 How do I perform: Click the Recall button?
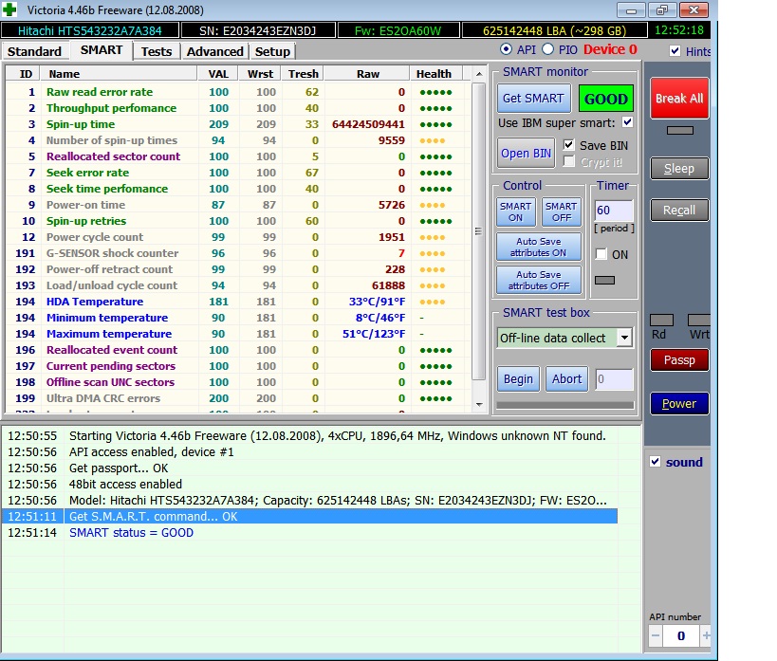click(x=679, y=210)
